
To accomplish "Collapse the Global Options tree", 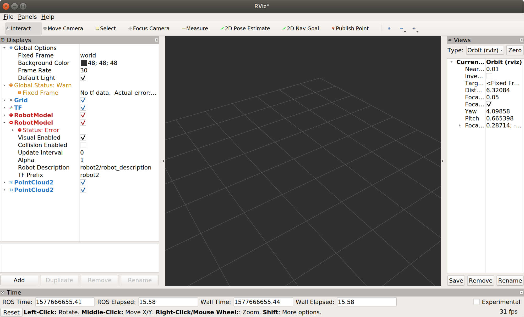I will click(x=4, y=48).
